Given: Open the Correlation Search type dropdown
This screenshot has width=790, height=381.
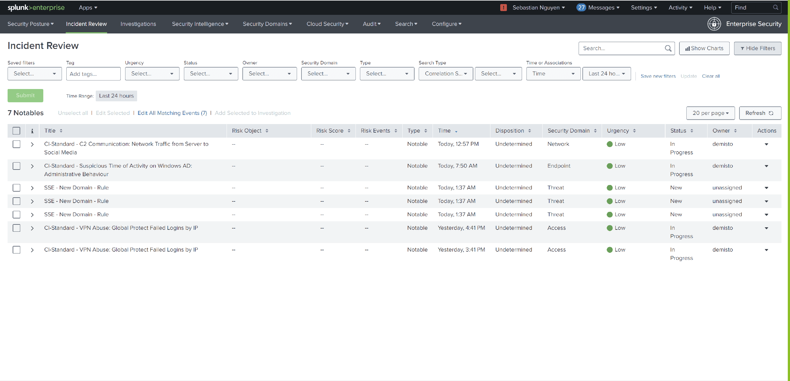Looking at the screenshot, I should point(446,74).
